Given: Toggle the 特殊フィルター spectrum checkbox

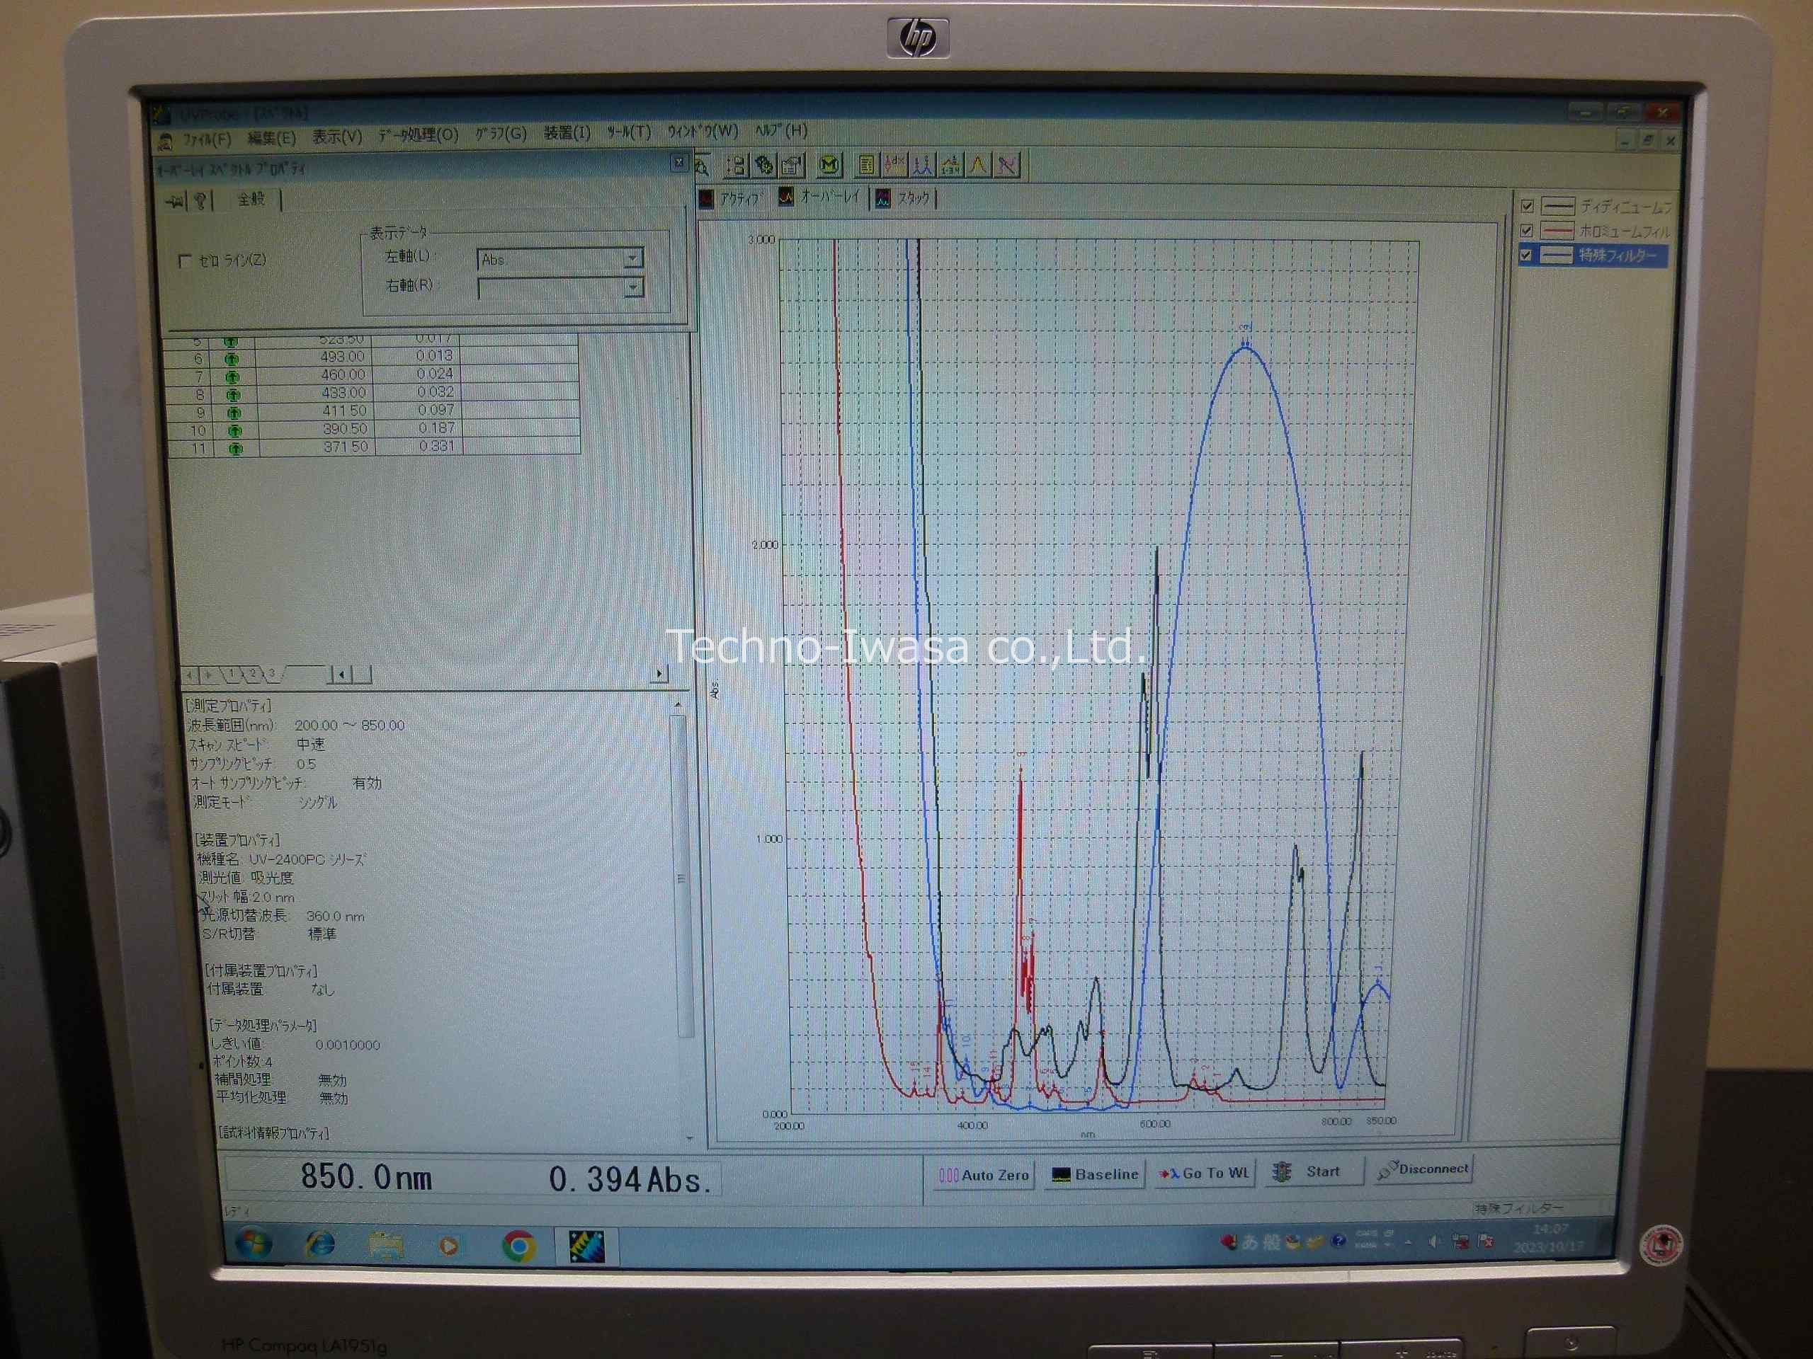Looking at the screenshot, I should [x=1525, y=255].
